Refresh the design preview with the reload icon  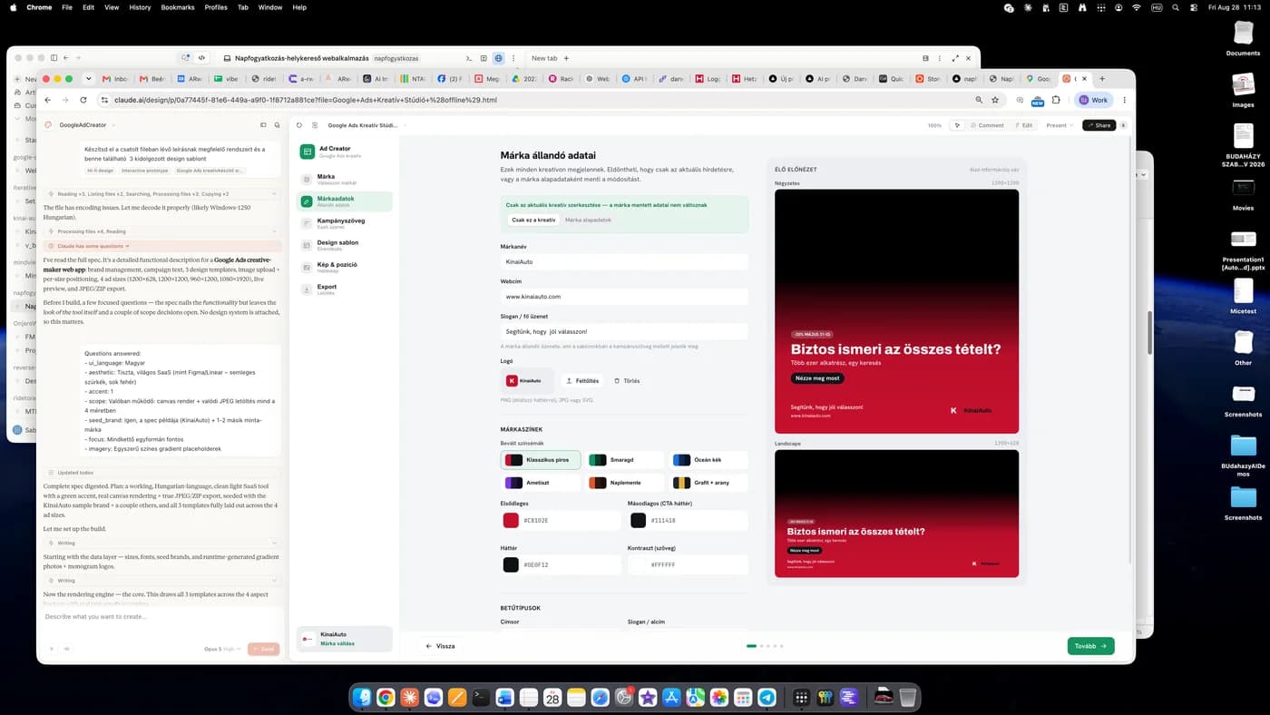tap(299, 125)
